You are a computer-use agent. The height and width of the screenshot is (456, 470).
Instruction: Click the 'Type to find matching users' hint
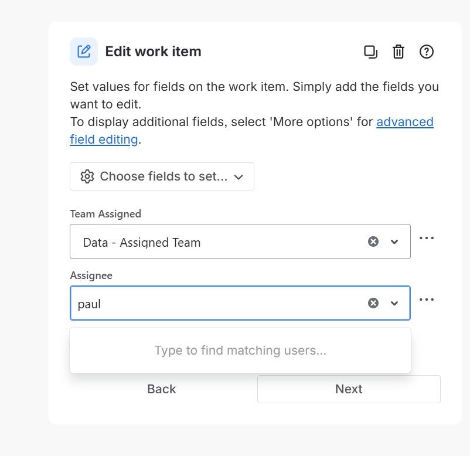240,350
